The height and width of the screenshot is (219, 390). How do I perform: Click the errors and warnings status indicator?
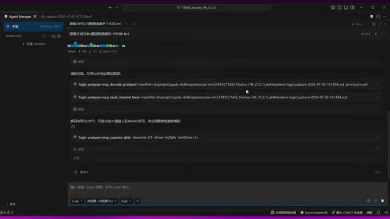point(7,212)
